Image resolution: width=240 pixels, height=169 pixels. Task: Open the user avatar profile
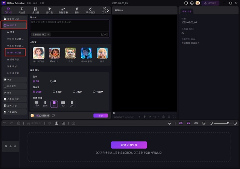(x=197, y=3)
